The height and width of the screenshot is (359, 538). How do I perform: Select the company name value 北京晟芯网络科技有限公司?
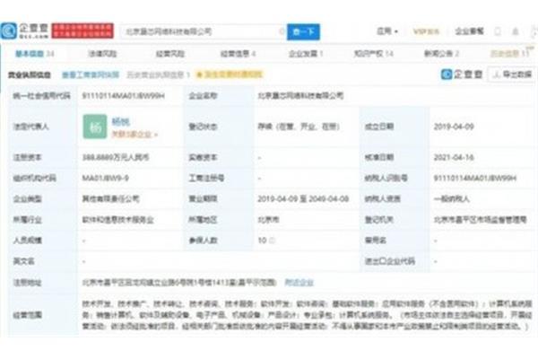(x=300, y=95)
